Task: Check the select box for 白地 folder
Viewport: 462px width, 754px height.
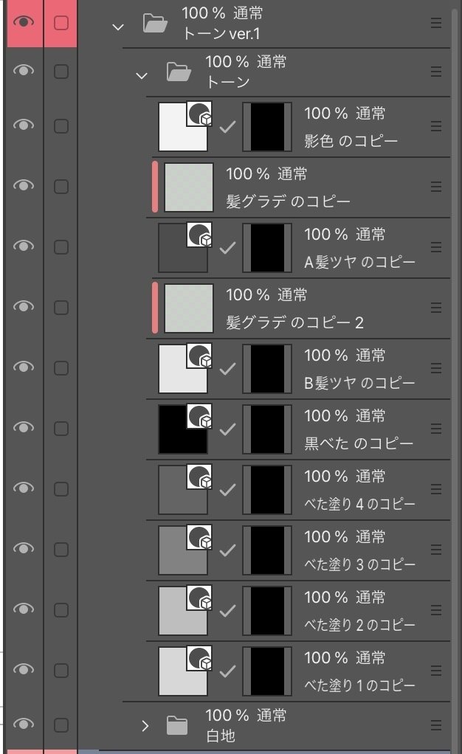Action: point(61,724)
